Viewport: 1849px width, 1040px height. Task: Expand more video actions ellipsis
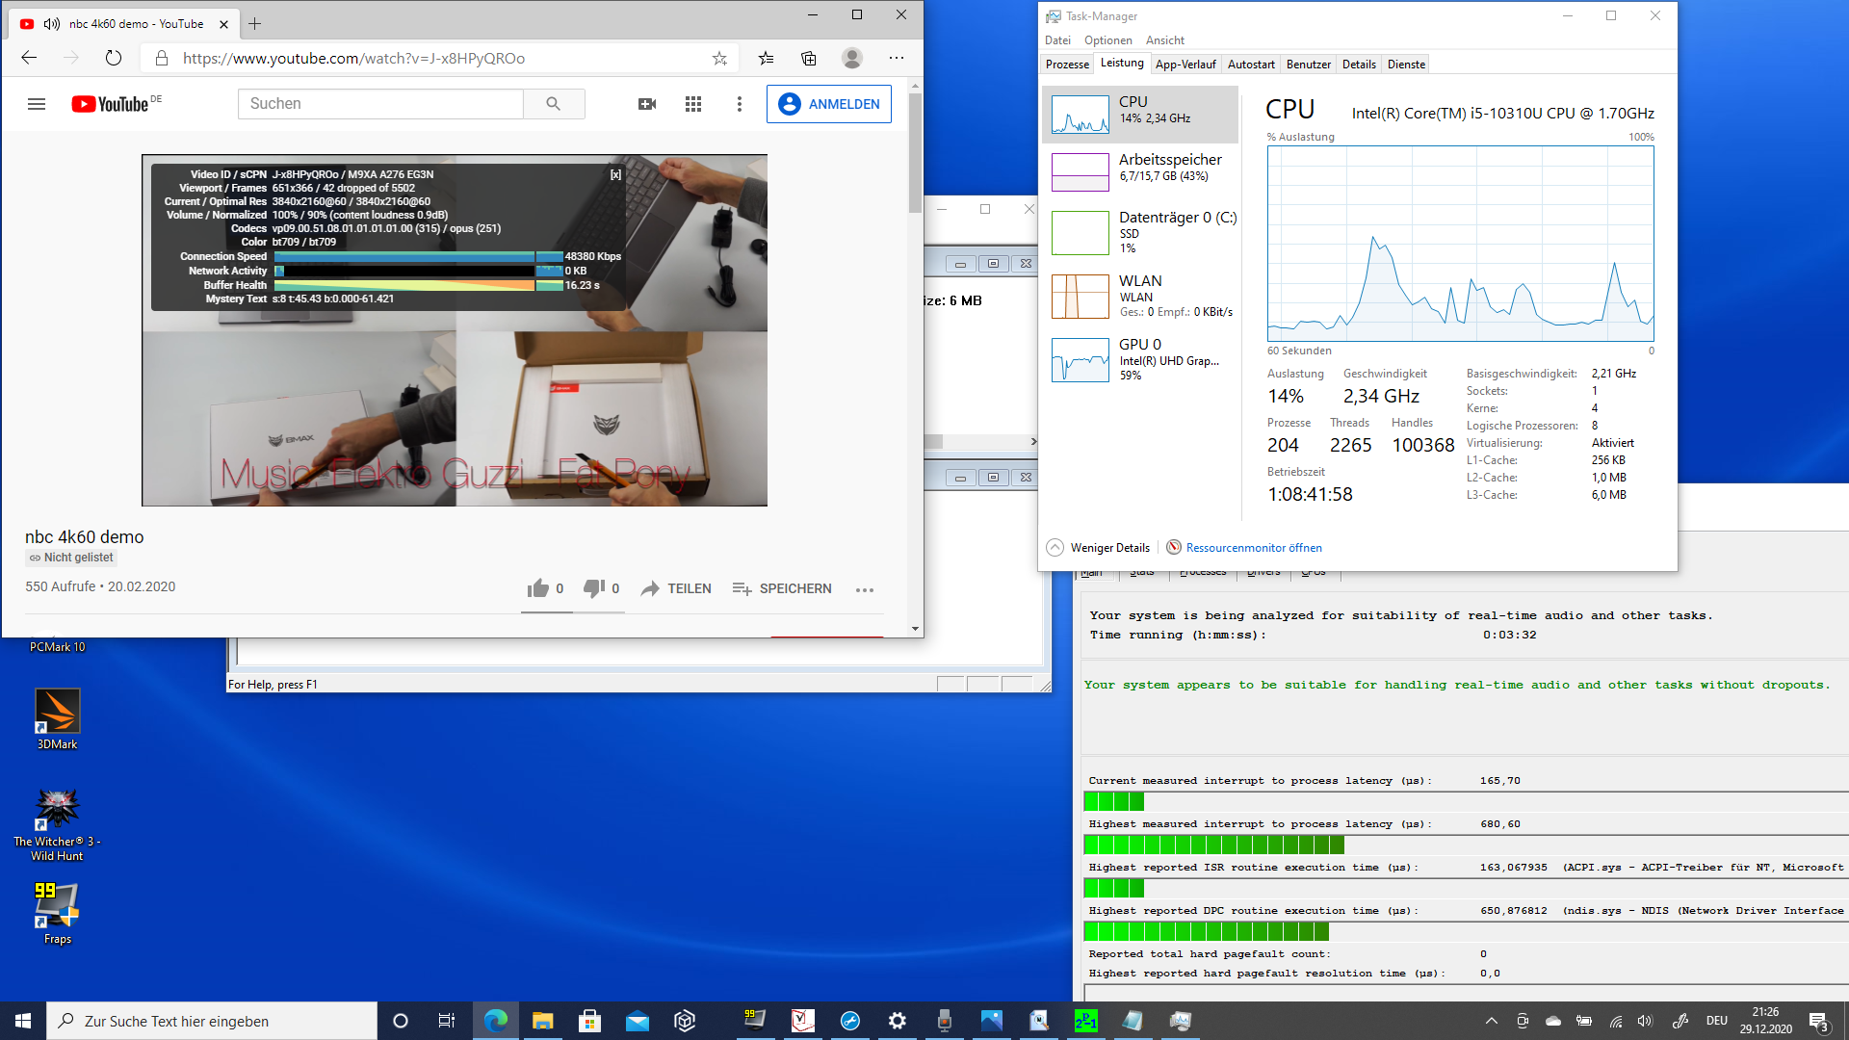pyautogui.click(x=864, y=589)
